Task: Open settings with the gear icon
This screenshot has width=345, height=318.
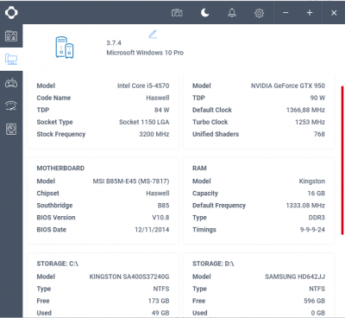Action: [259, 13]
